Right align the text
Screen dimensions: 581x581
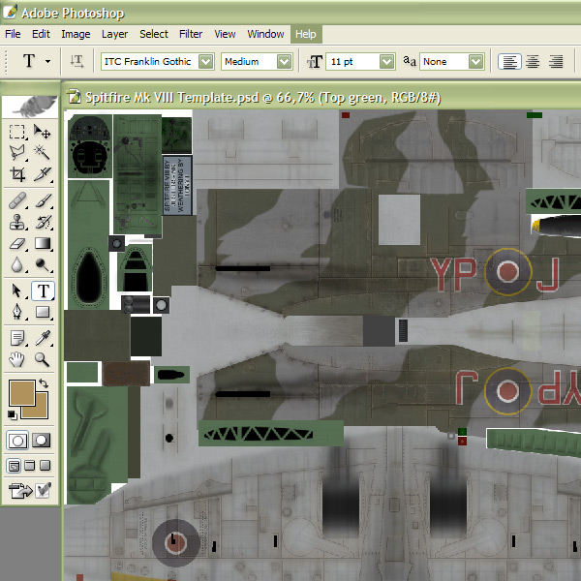tap(556, 62)
